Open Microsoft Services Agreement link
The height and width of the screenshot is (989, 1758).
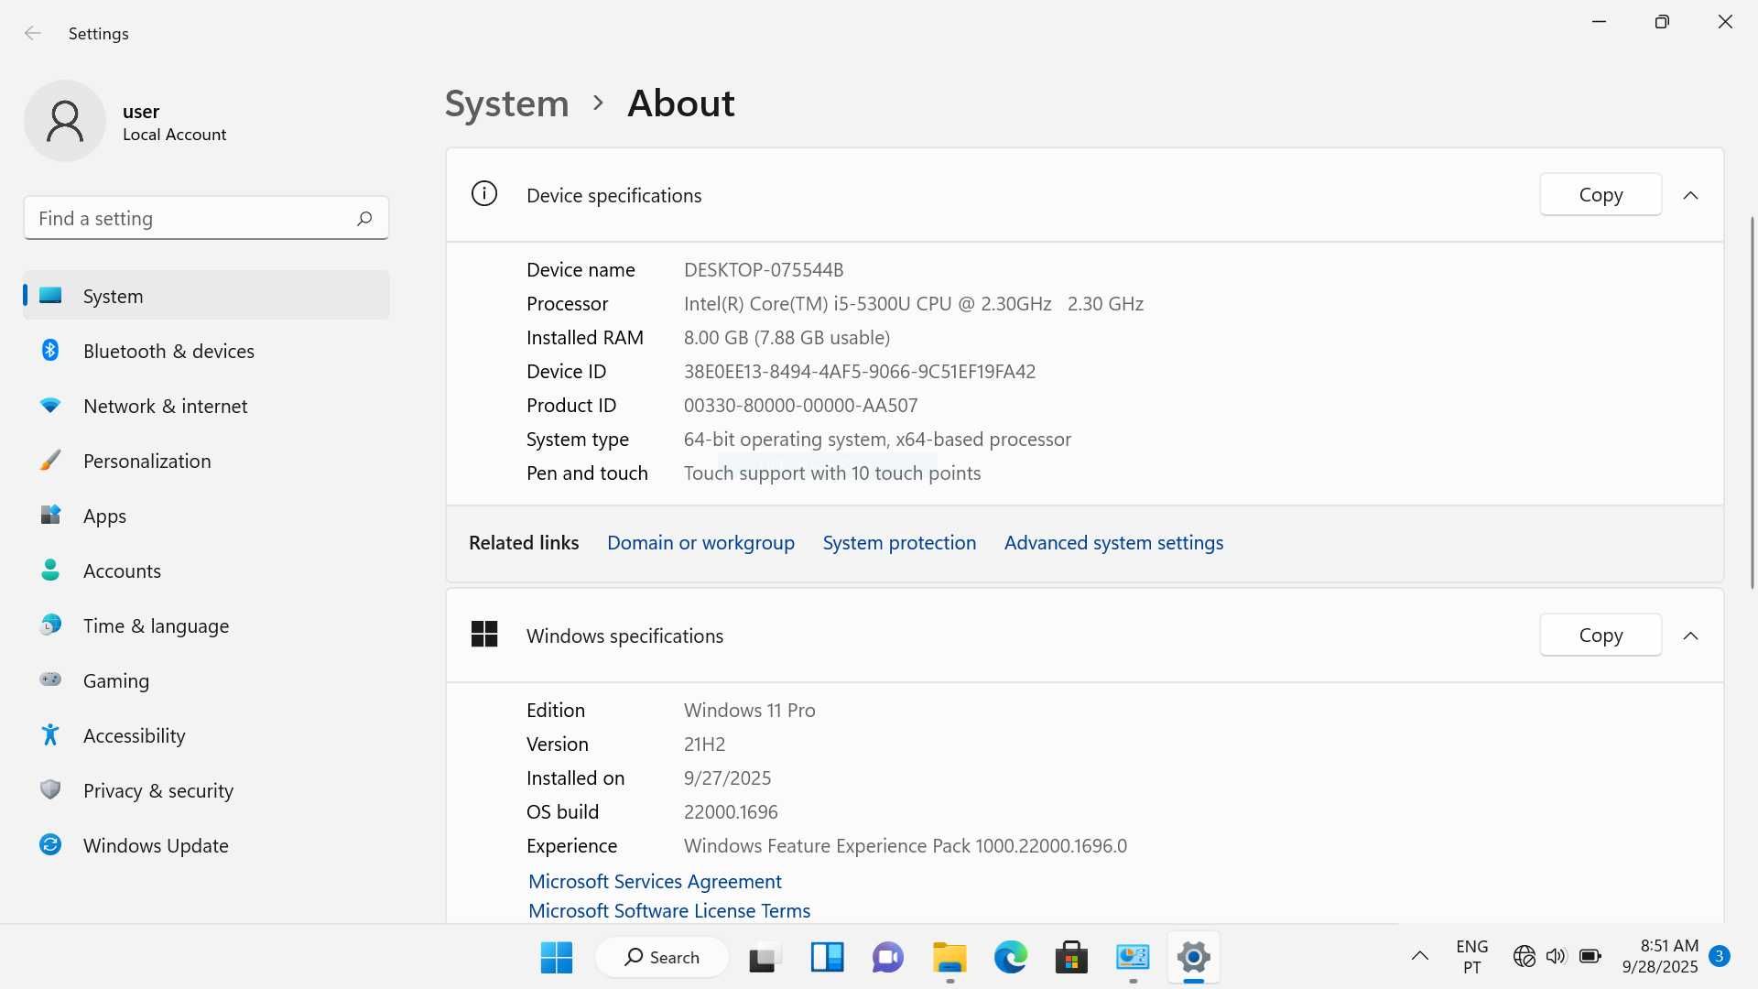[x=655, y=882]
